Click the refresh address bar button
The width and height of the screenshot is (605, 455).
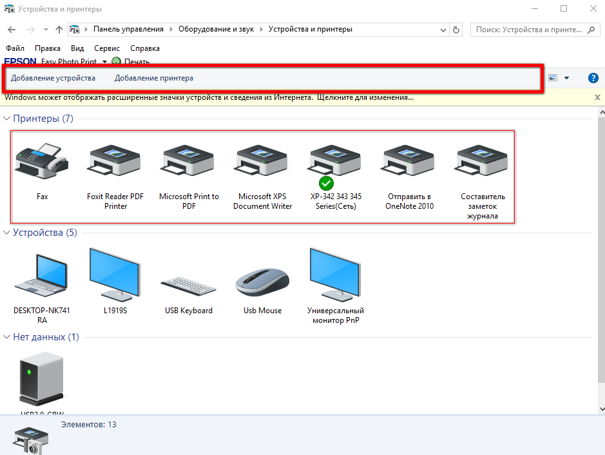coord(456,30)
